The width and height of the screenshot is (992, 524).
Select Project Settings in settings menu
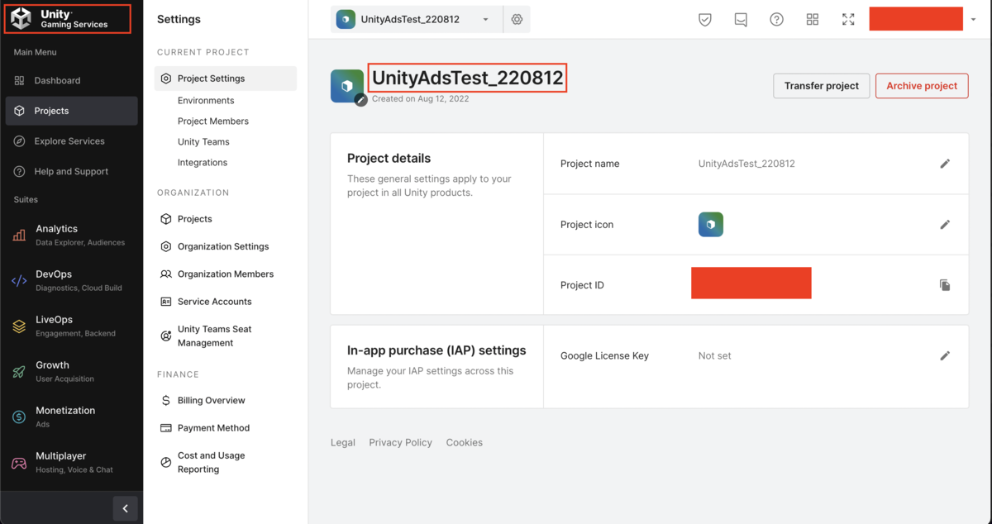(x=226, y=79)
